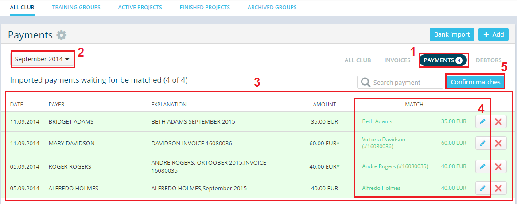Edit match for Mary Davidson payment
Image resolution: width=517 pixels, height=204 pixels.
click(x=482, y=143)
